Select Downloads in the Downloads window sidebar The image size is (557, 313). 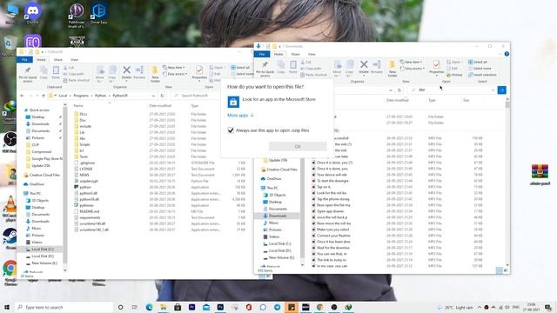coord(278,216)
